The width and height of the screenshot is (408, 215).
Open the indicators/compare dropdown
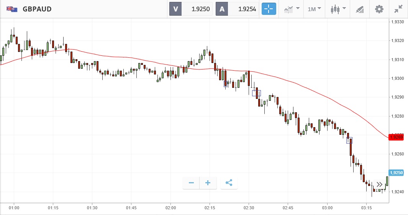click(x=291, y=9)
